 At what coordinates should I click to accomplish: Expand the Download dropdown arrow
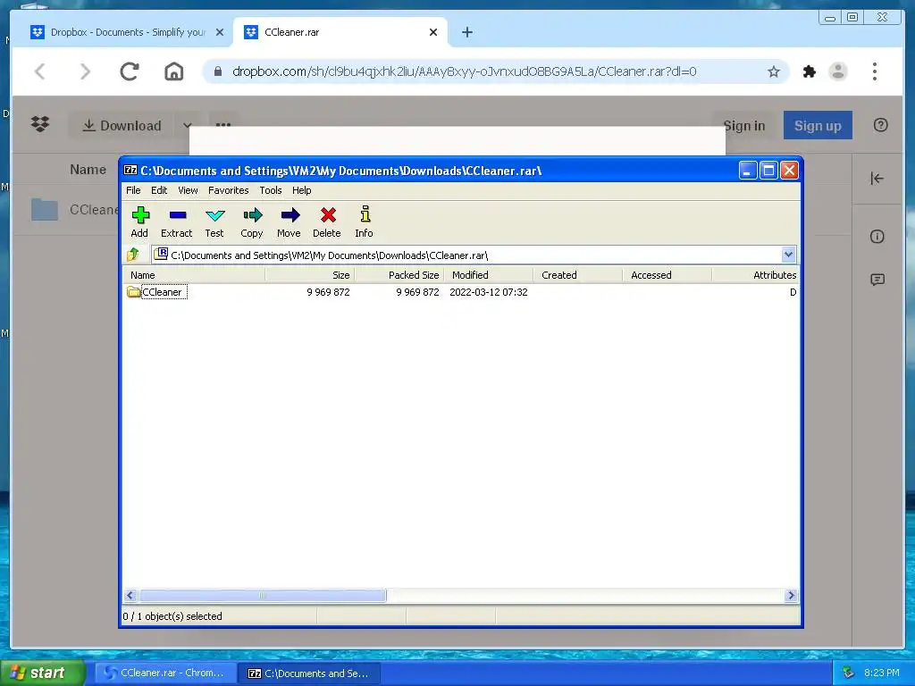pos(188,125)
